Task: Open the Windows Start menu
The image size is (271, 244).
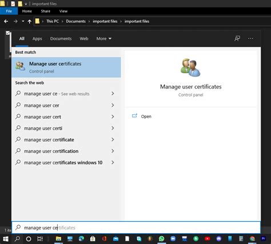Action: tap(6, 239)
